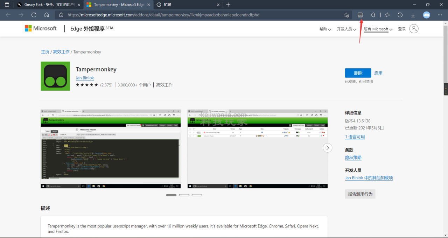Go forward to the next page
448x238 pixels.
pyautogui.click(x=21, y=15)
